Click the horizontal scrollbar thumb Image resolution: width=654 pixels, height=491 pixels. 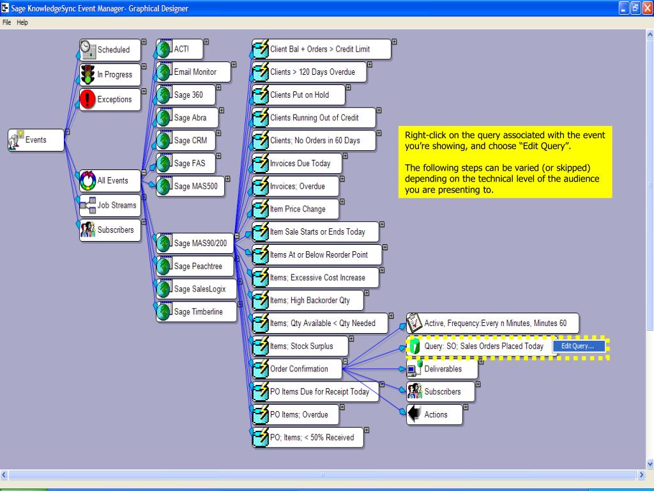tap(322, 475)
